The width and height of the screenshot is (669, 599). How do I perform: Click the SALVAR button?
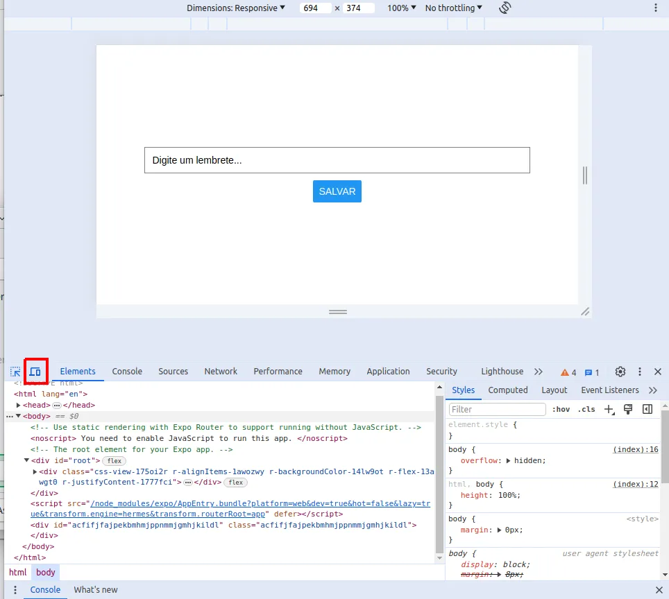[x=337, y=191]
